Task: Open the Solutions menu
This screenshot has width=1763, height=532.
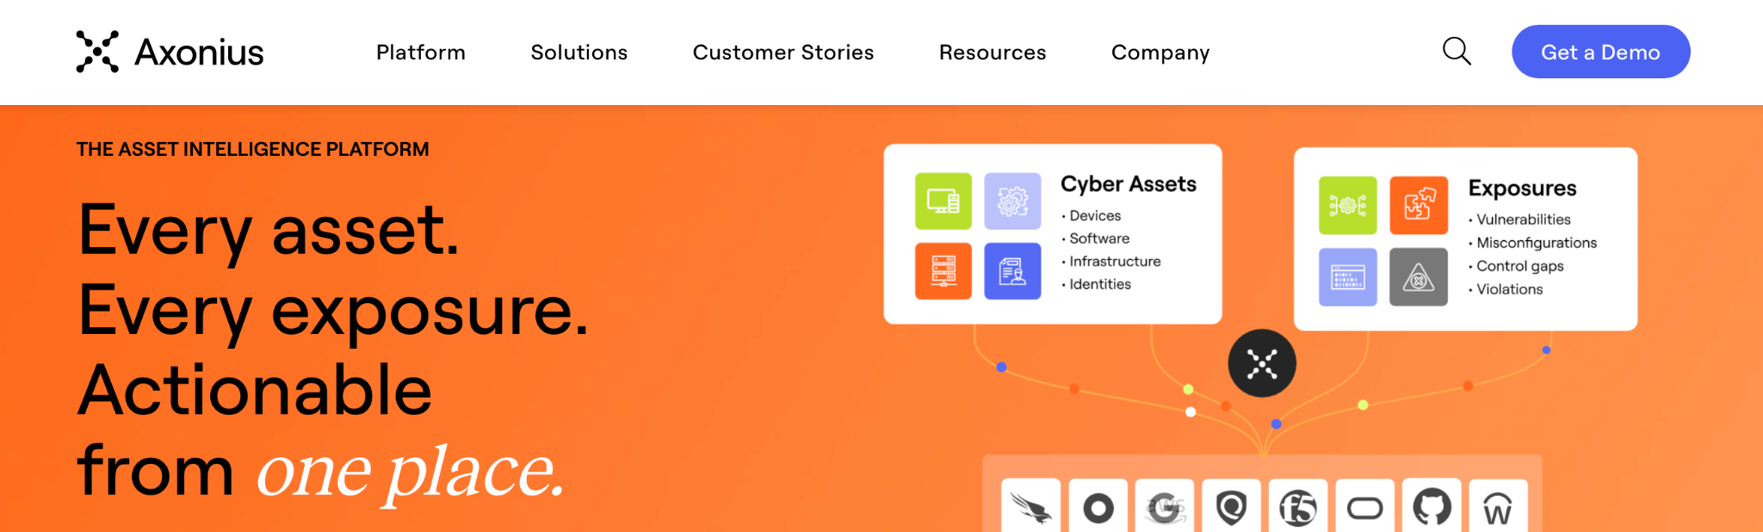Action: [x=579, y=53]
